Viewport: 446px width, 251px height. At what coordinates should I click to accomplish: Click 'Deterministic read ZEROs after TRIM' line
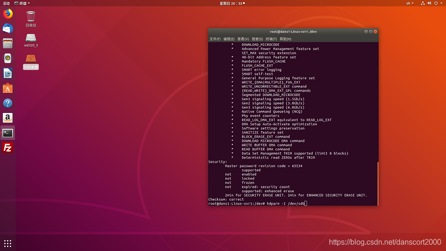278,158
